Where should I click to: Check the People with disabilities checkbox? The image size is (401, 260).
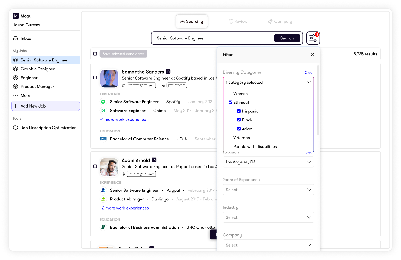click(x=230, y=146)
